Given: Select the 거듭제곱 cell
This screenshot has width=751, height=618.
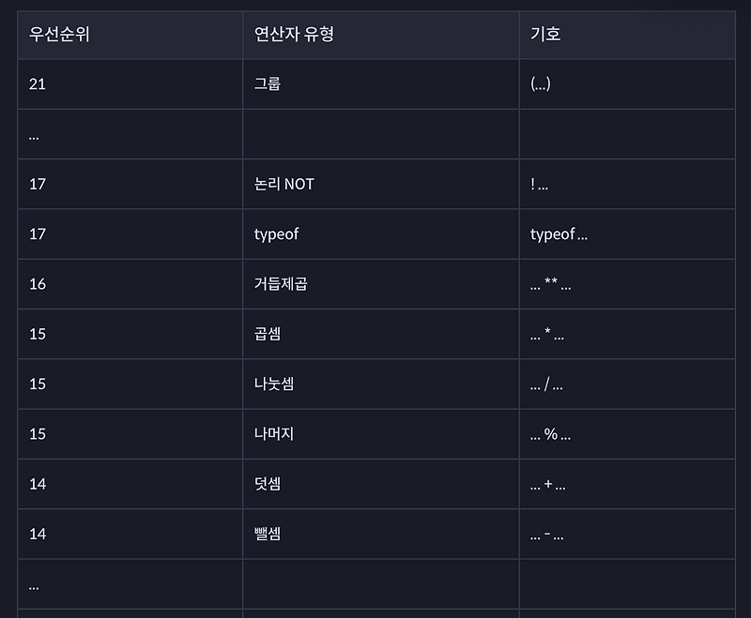Looking at the screenshot, I should click(381, 284).
